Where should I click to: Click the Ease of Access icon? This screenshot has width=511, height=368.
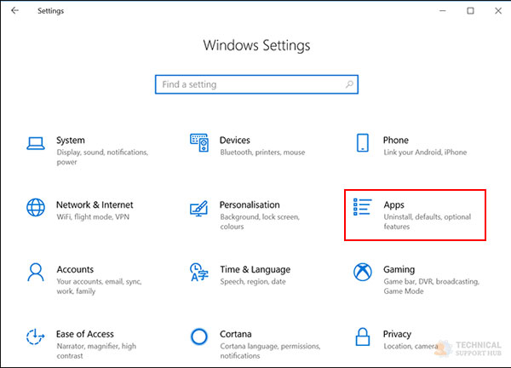pos(35,336)
